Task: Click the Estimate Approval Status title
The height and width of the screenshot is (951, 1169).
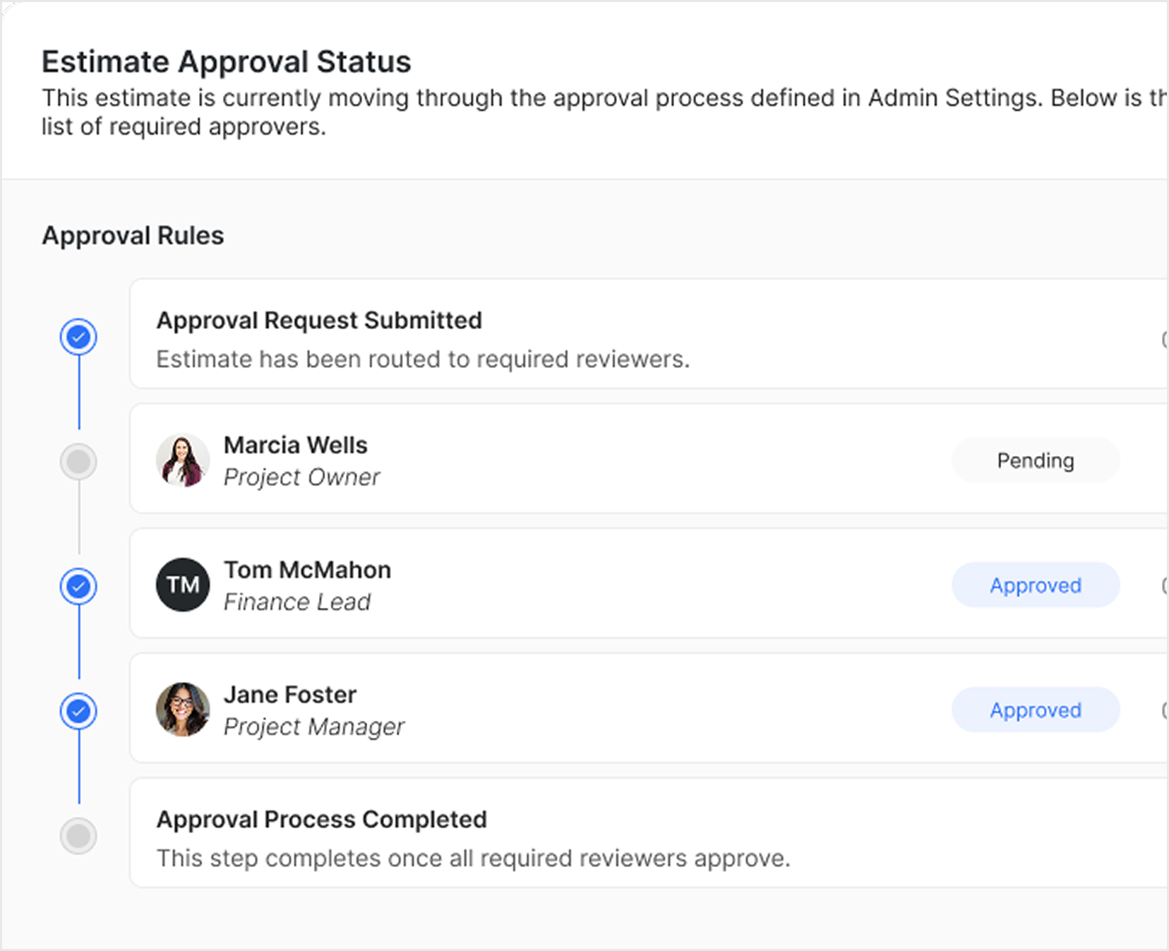Action: coord(227,61)
